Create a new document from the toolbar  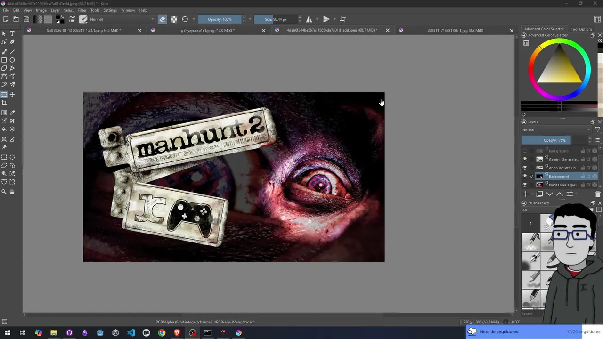[x=6, y=19]
